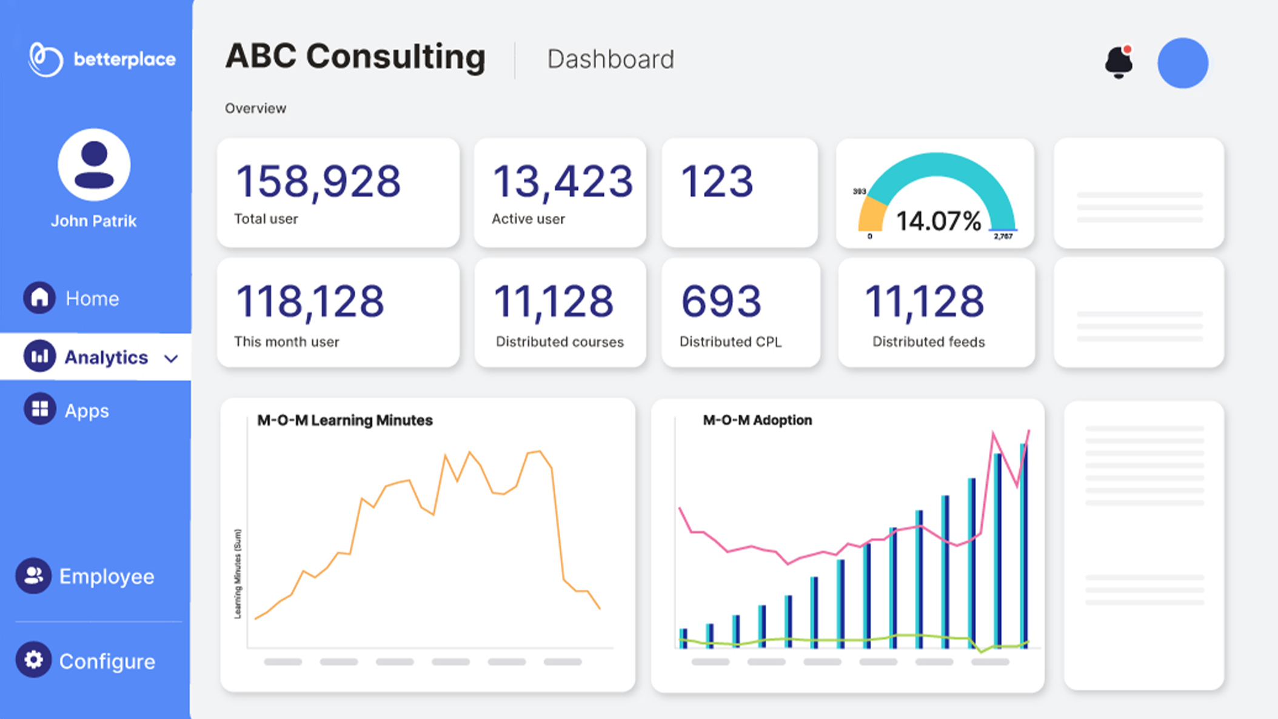Expand the Analytics chevron arrow
The width and height of the screenshot is (1278, 719).
pyautogui.click(x=172, y=358)
